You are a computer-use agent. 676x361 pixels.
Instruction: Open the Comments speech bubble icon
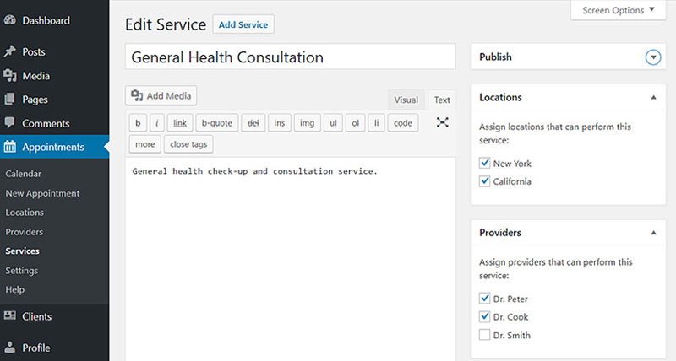pyautogui.click(x=9, y=123)
